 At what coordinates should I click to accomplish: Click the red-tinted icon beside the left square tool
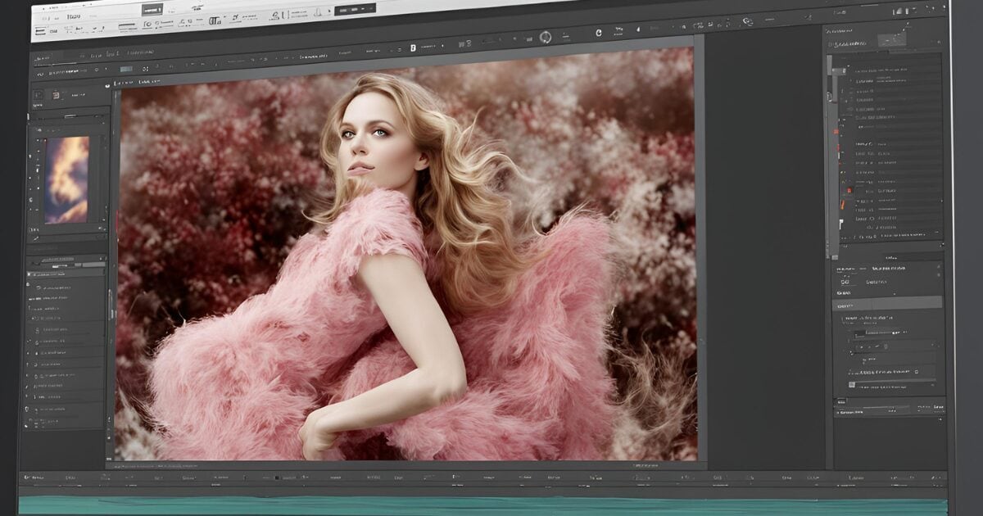pyautogui.click(x=57, y=95)
